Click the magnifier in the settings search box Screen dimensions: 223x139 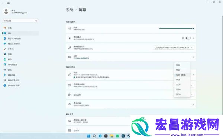pos(36,21)
